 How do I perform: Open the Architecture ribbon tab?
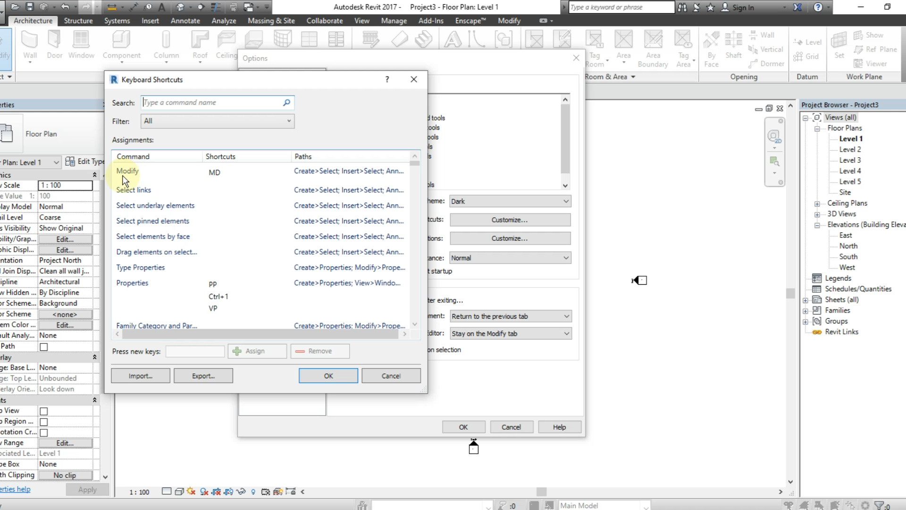33,21
